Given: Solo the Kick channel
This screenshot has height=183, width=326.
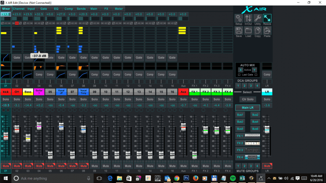Looking at the screenshot, I should point(6,99).
